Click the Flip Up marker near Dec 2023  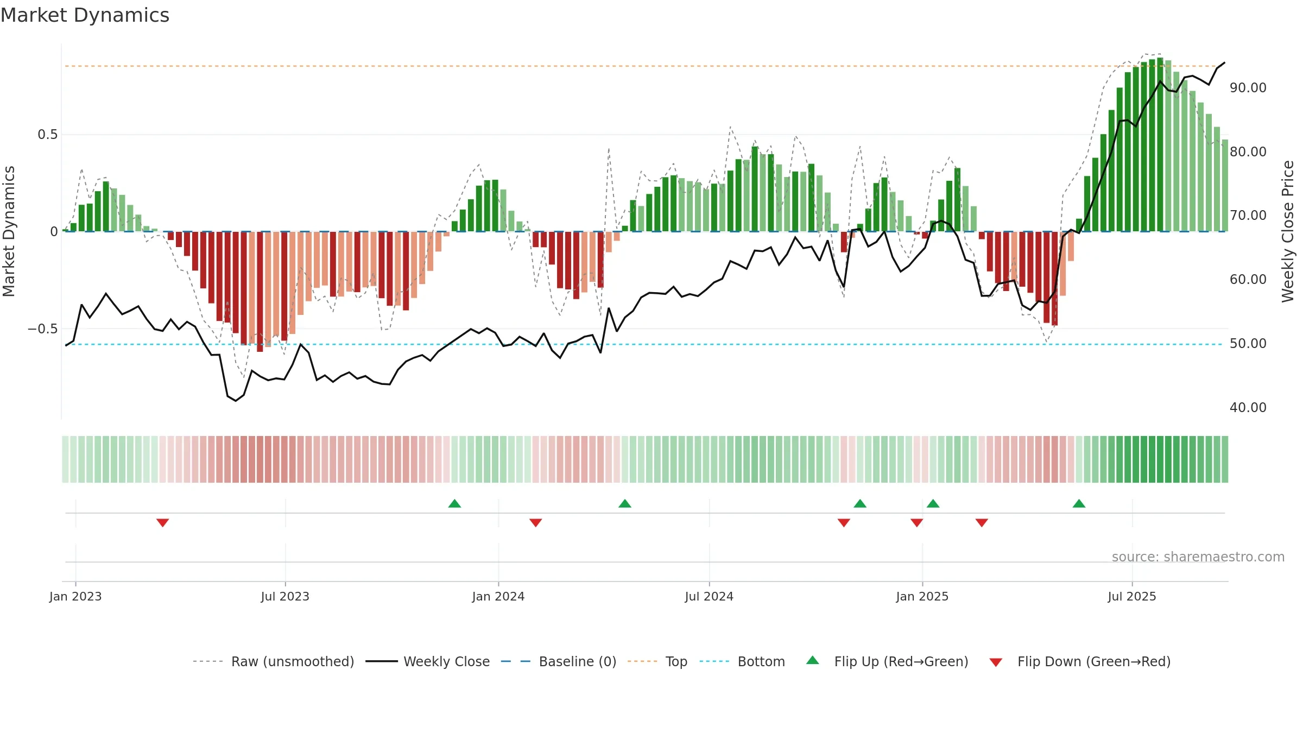pyautogui.click(x=455, y=503)
